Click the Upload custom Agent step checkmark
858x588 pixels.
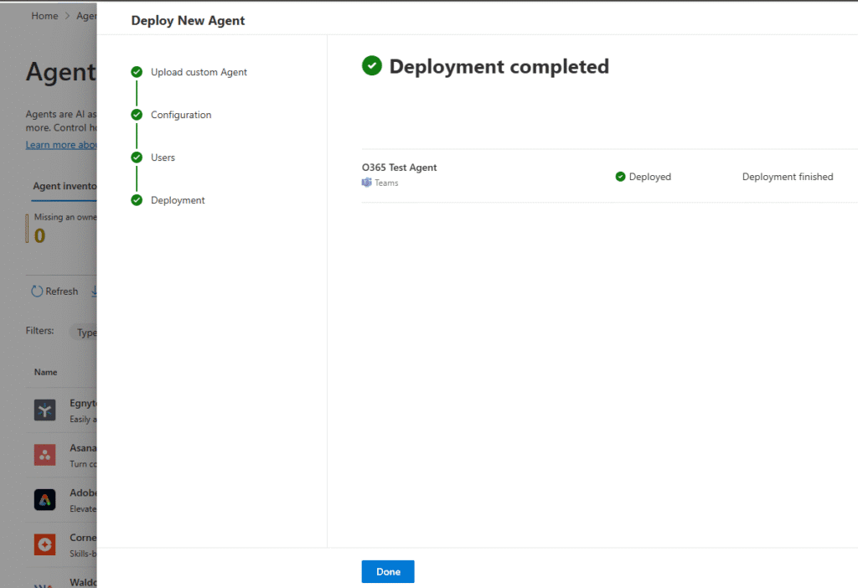137,72
